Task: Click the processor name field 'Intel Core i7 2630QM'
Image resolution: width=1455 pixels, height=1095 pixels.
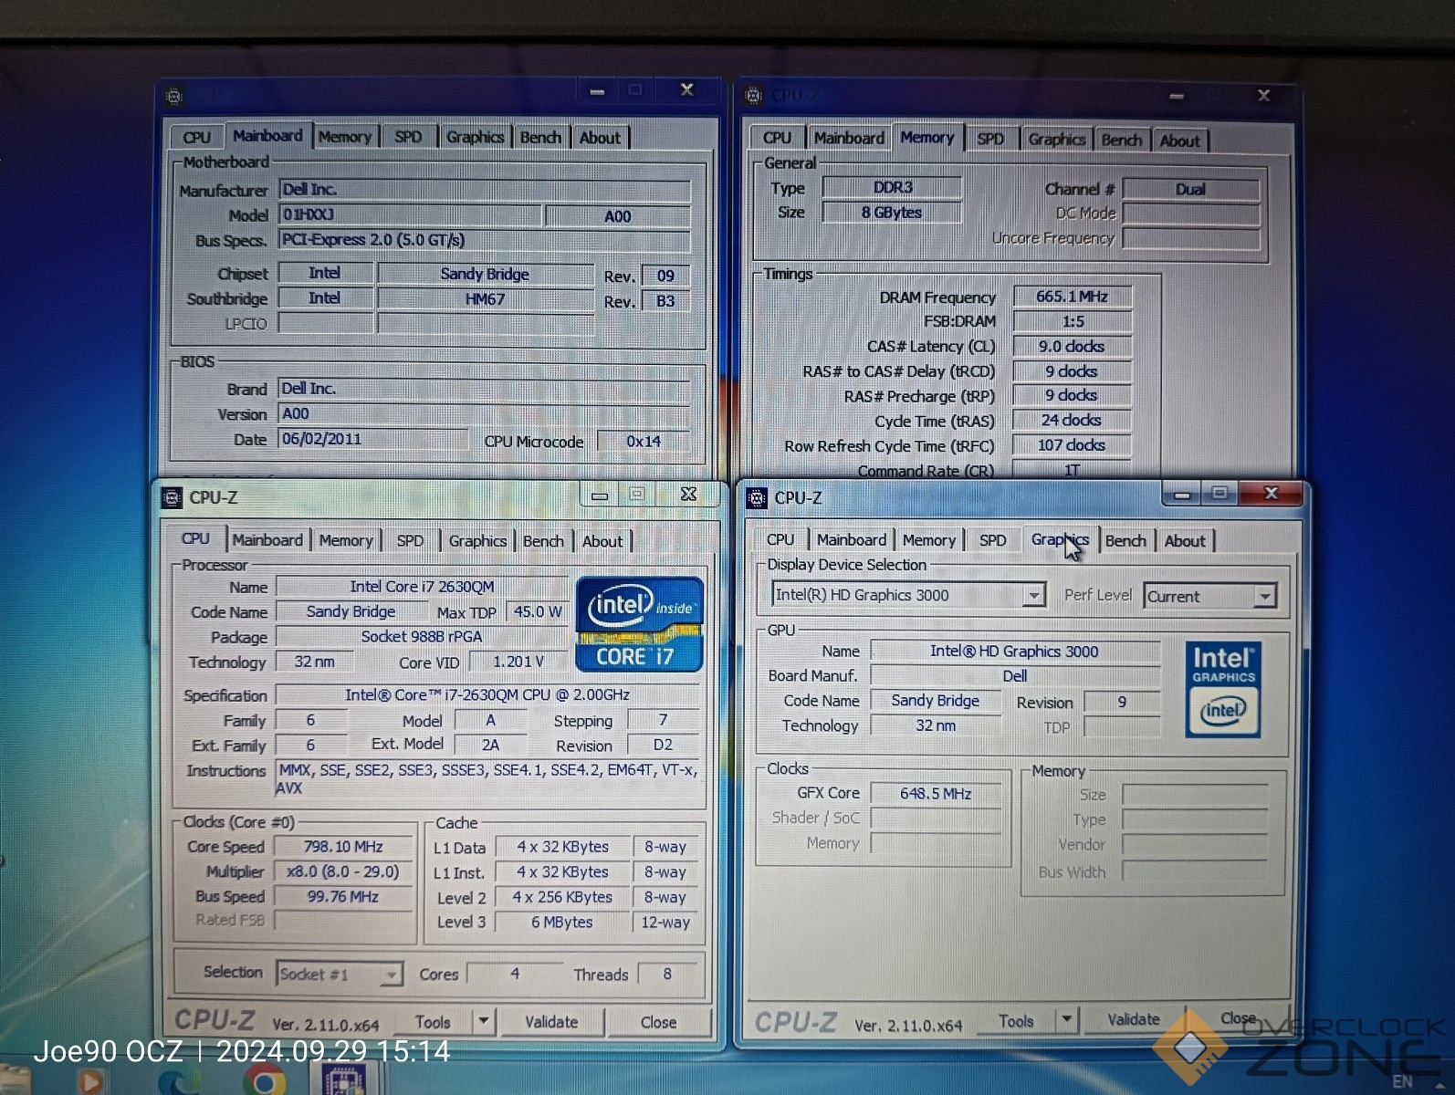Action: 422,587
